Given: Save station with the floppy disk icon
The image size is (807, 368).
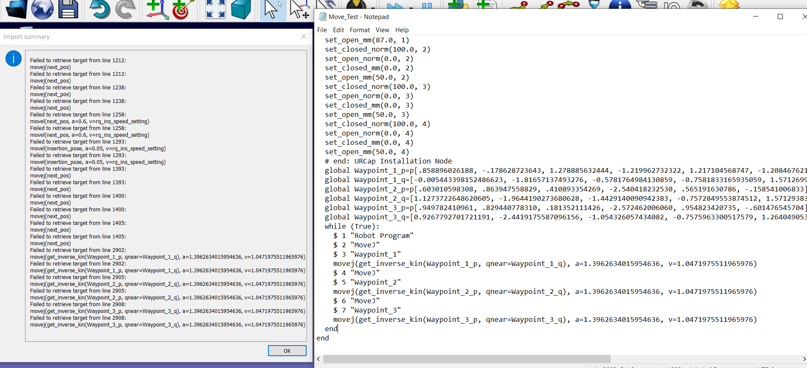Looking at the screenshot, I should click(x=68, y=9).
